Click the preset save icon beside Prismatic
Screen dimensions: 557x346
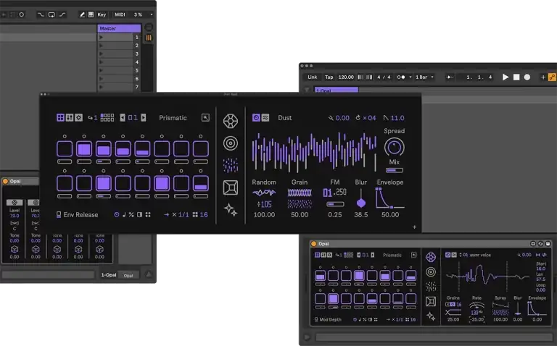205,118
